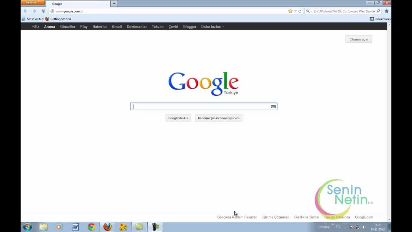Open the Windows Start menu
The height and width of the screenshot is (232, 412).
tap(28, 227)
